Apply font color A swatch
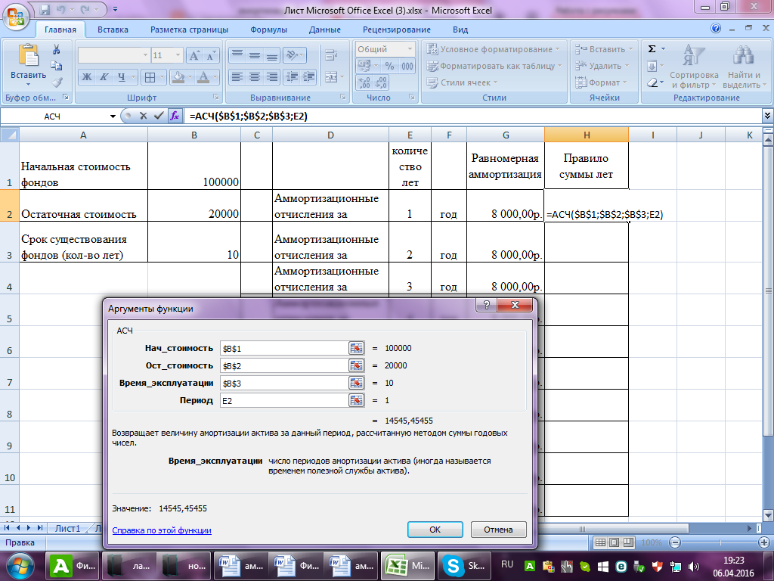Image resolution: width=774 pixels, height=581 pixels. (203, 77)
